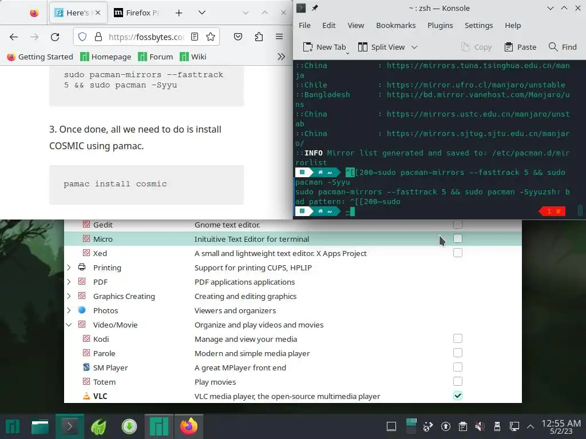Click New Tab in Konsole toolbar

pyautogui.click(x=324, y=47)
